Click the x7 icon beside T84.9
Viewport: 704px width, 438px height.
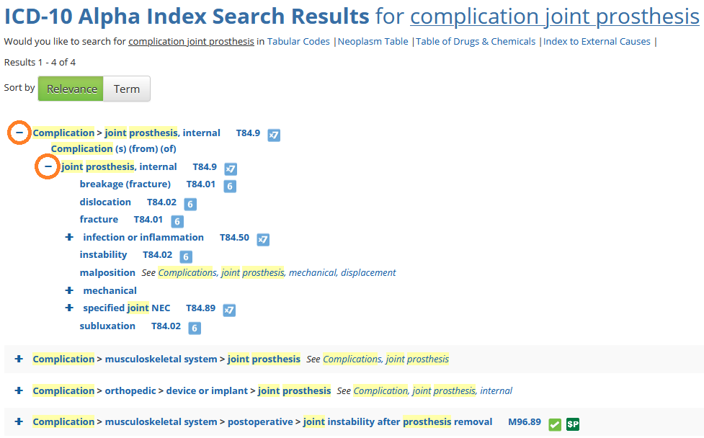pos(274,134)
